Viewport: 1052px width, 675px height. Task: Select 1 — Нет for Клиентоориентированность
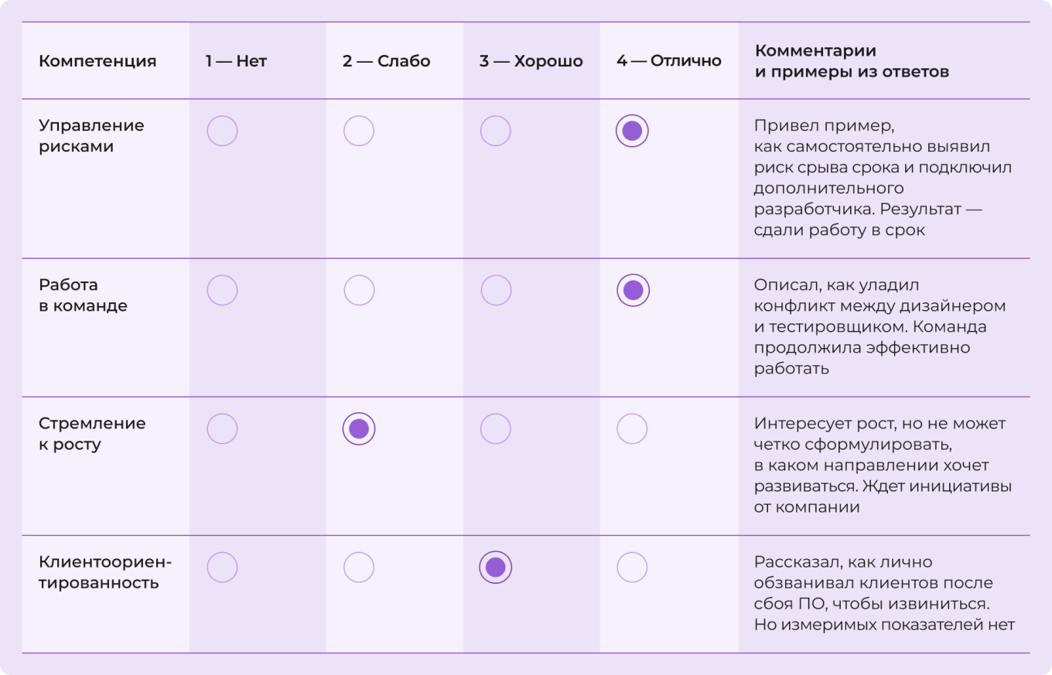[222, 568]
